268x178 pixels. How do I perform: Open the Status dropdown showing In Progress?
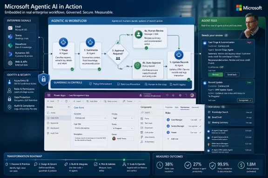click(123, 128)
